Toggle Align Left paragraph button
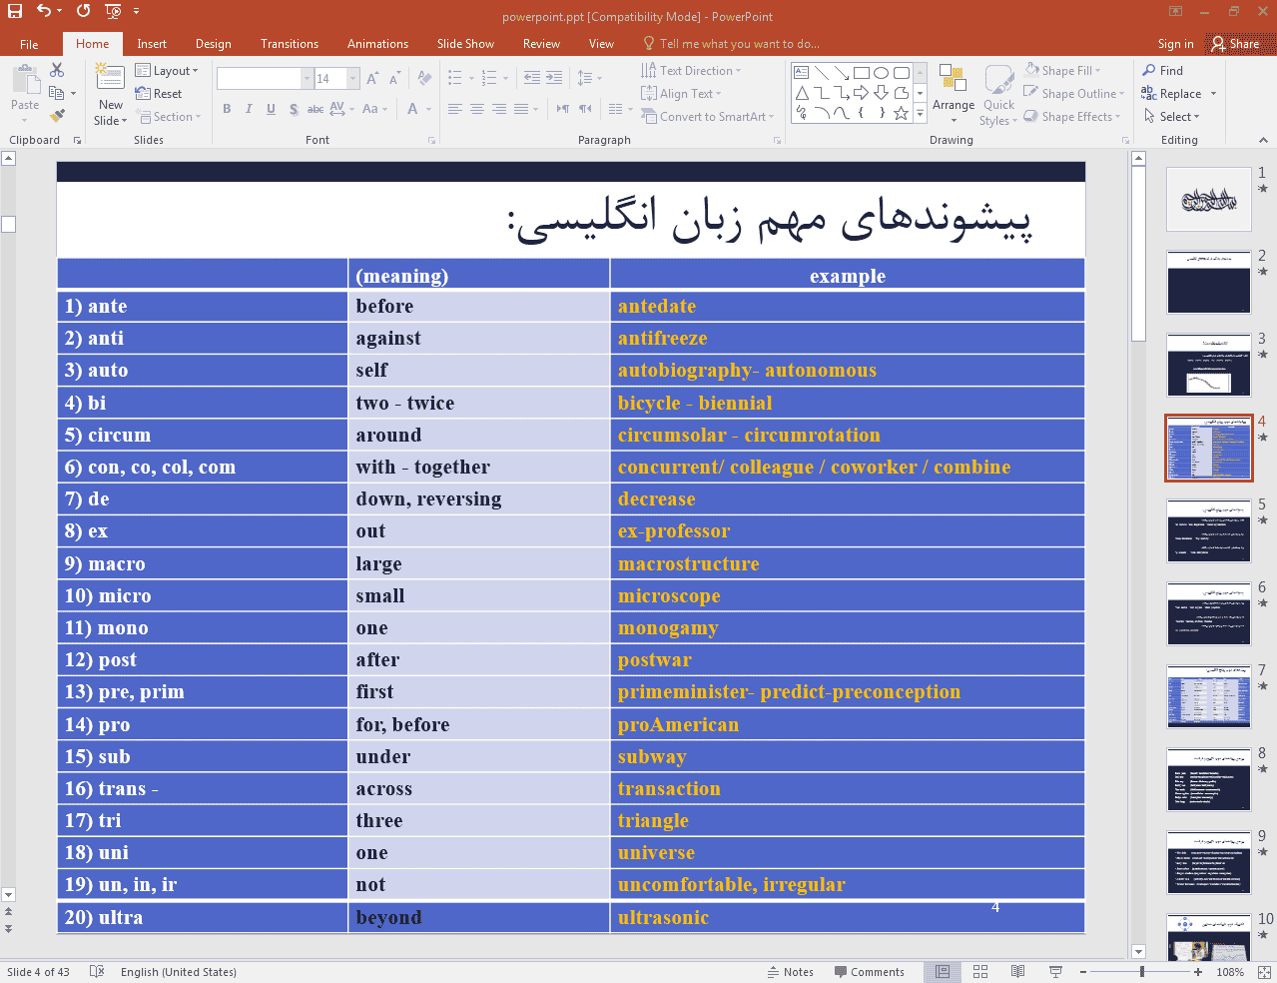 tap(454, 109)
